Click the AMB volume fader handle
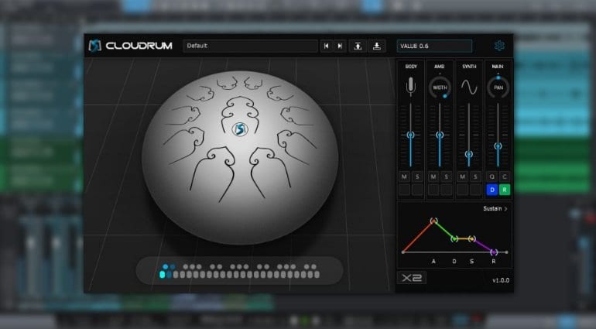Screen dimensions: 596x329 pyautogui.click(x=440, y=135)
